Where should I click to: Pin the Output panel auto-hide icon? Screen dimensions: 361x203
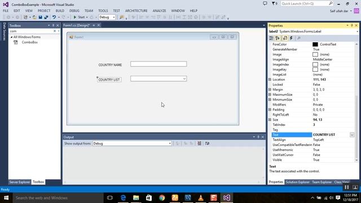(x=258, y=137)
